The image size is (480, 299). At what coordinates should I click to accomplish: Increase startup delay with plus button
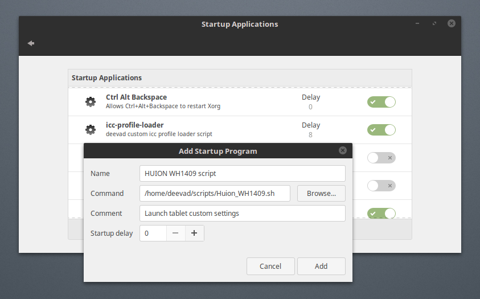pyautogui.click(x=194, y=233)
